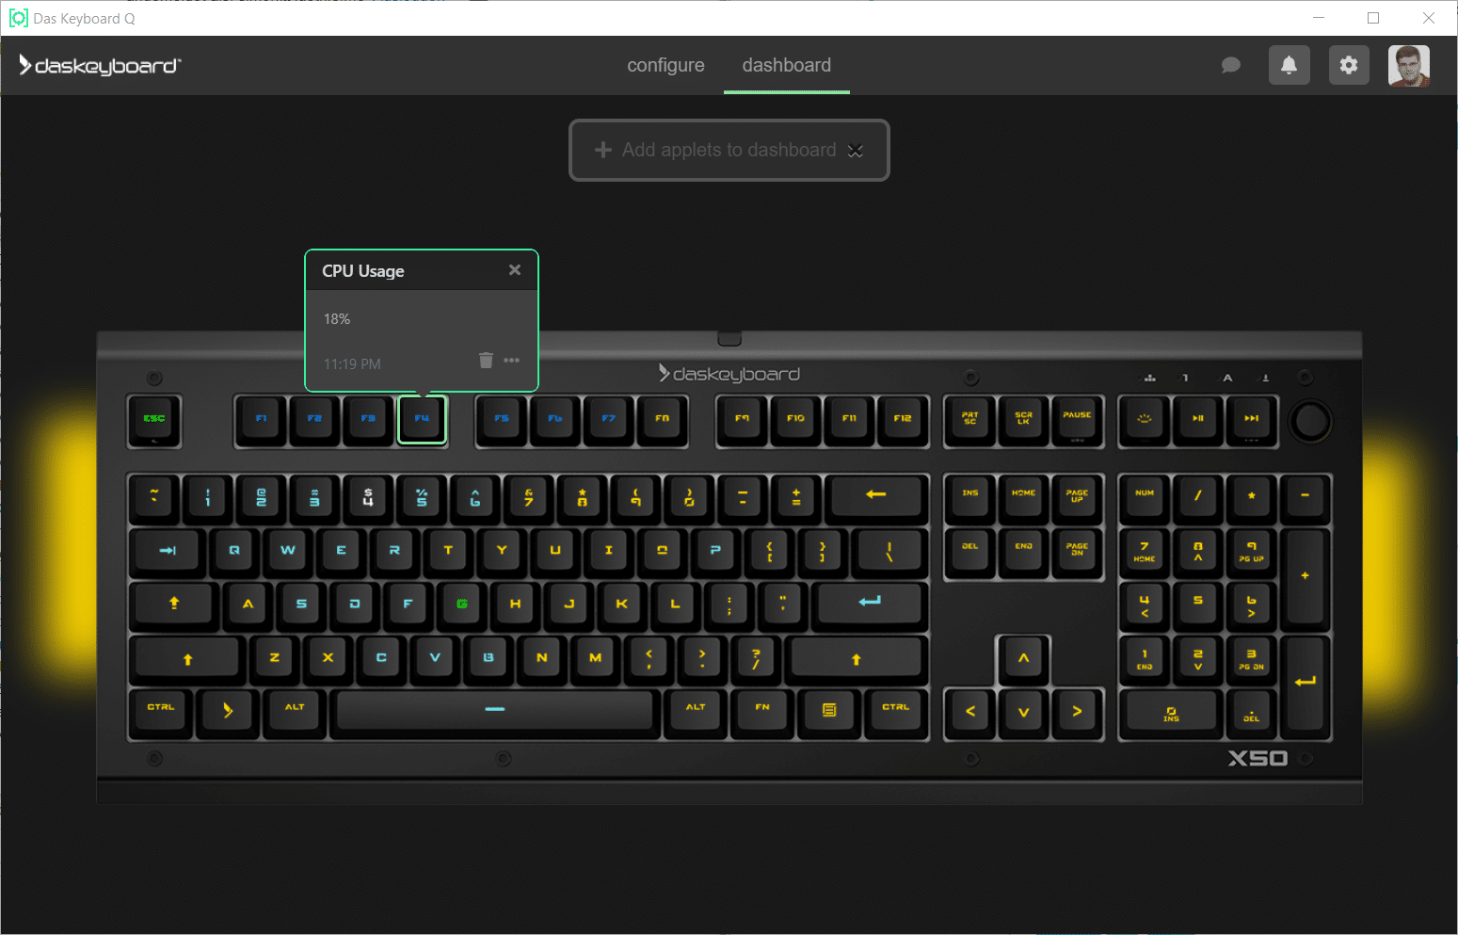The image size is (1458, 935).
Task: Open more options in CPU Usage popup
Action: (x=512, y=361)
